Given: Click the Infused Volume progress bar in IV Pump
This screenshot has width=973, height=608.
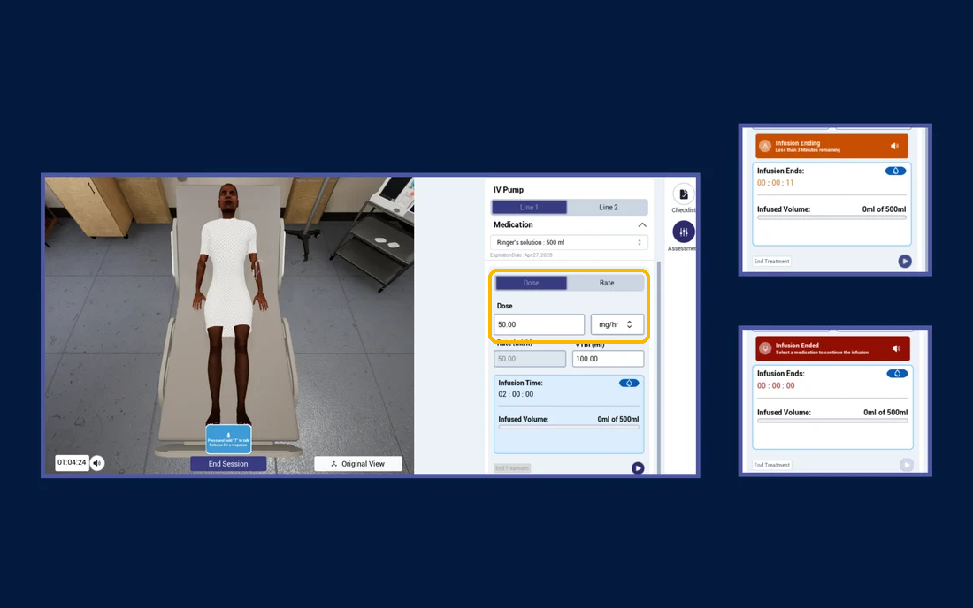Looking at the screenshot, I should click(x=569, y=427).
